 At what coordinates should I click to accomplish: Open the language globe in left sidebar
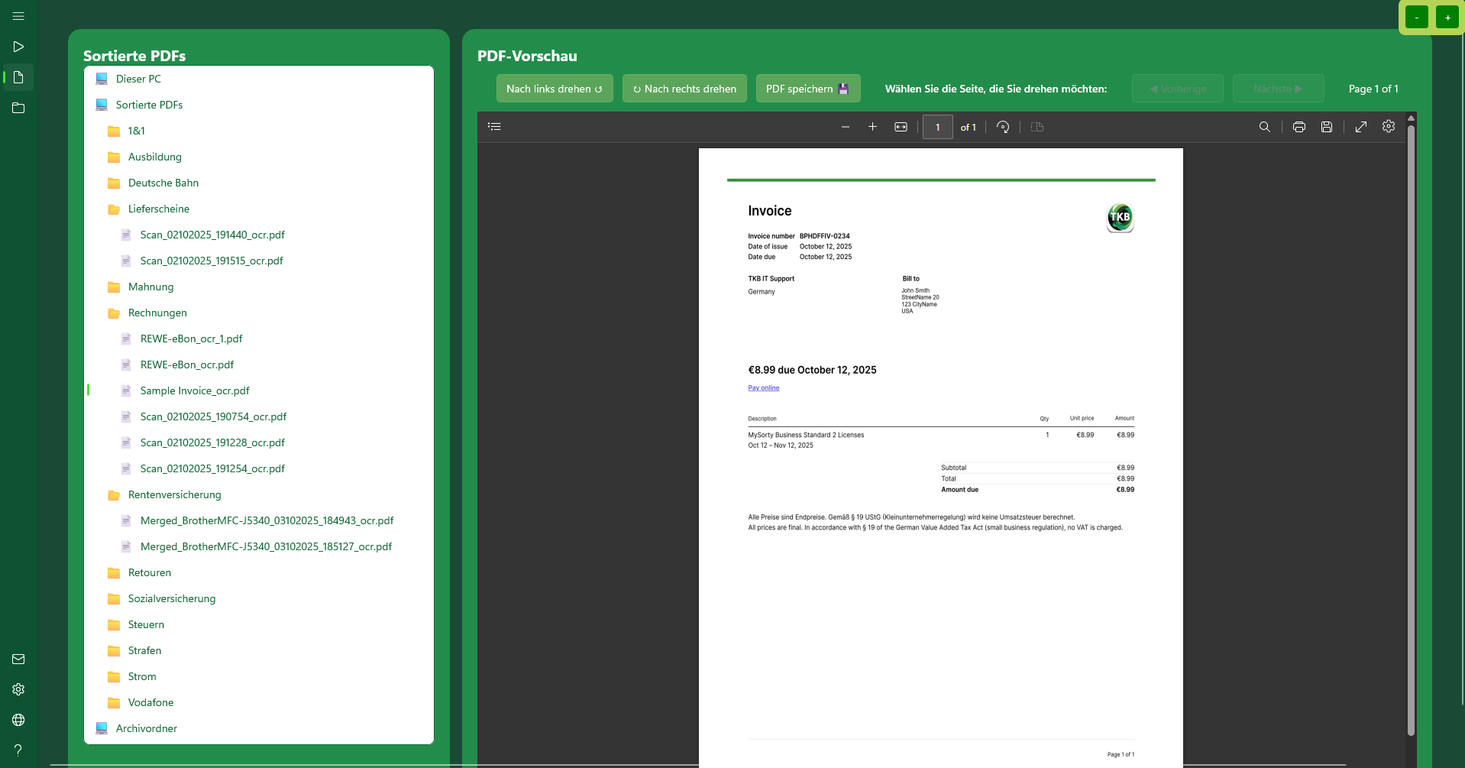point(18,720)
